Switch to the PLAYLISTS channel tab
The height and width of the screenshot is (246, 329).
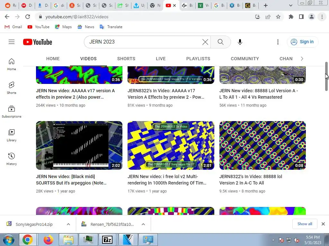(198, 59)
